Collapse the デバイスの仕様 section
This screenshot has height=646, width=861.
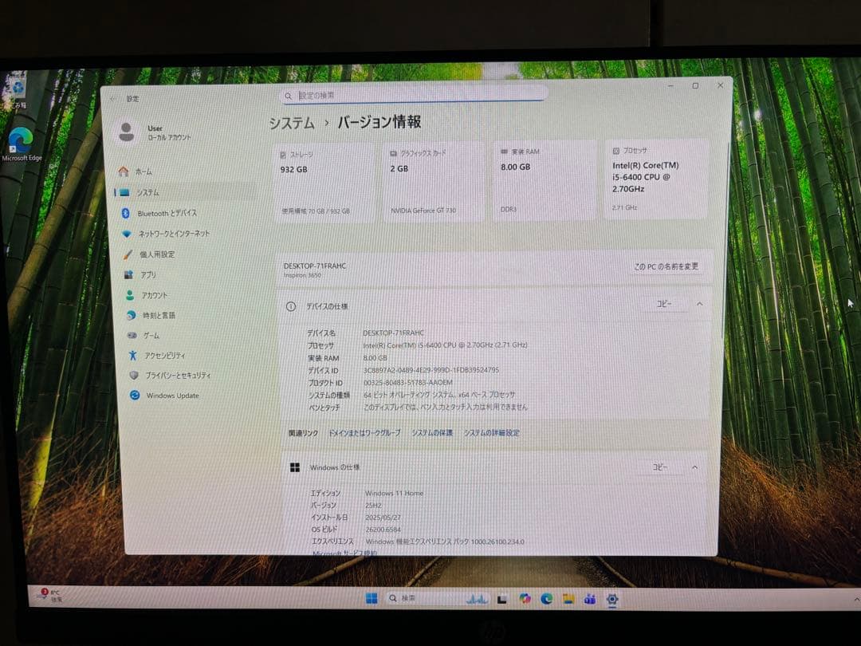pos(700,304)
